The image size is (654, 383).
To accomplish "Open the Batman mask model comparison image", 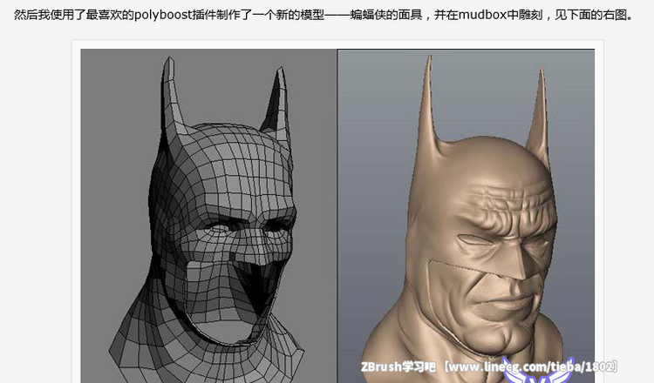I will pos(337,216).
